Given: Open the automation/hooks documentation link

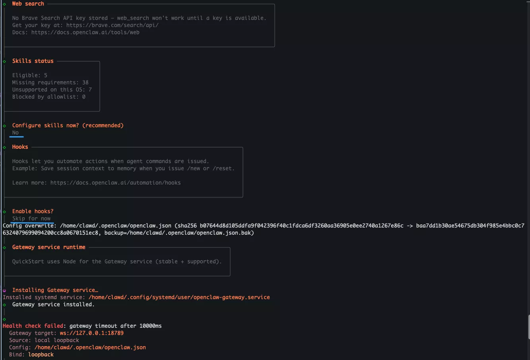Looking at the screenshot, I should pyautogui.click(x=115, y=183).
